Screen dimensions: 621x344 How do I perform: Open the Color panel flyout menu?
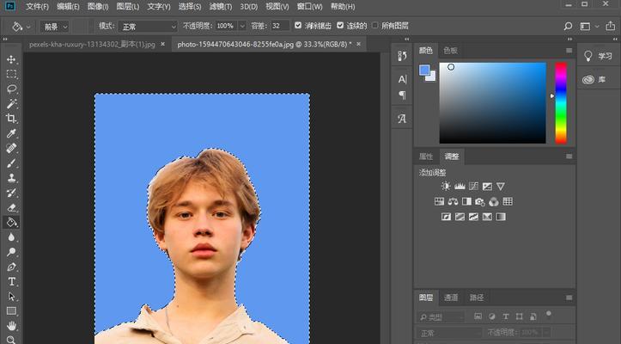569,51
